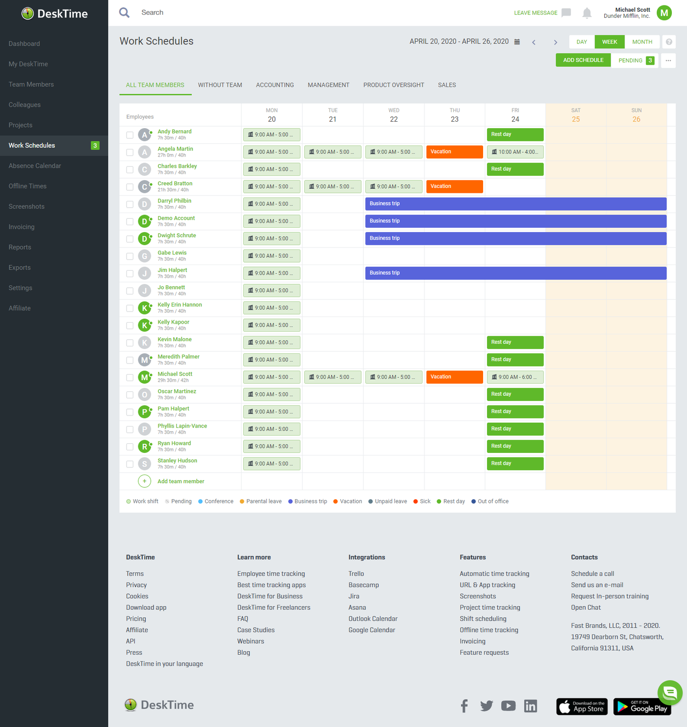
Task: Open the Pending schedules button
Action: point(635,61)
